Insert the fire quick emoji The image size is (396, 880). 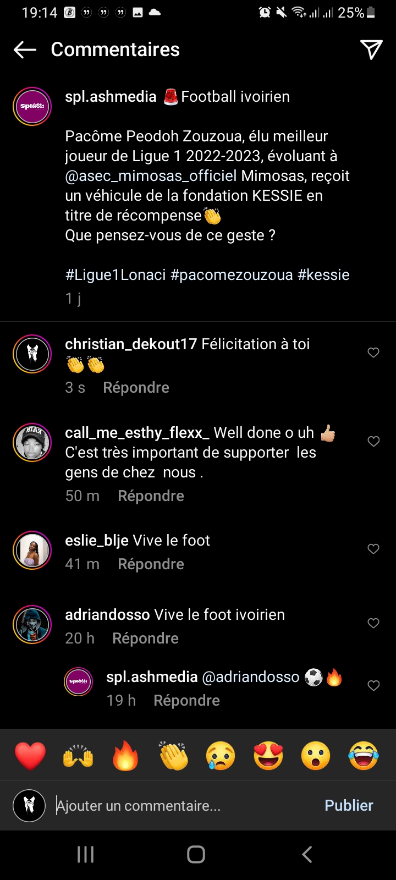click(125, 755)
